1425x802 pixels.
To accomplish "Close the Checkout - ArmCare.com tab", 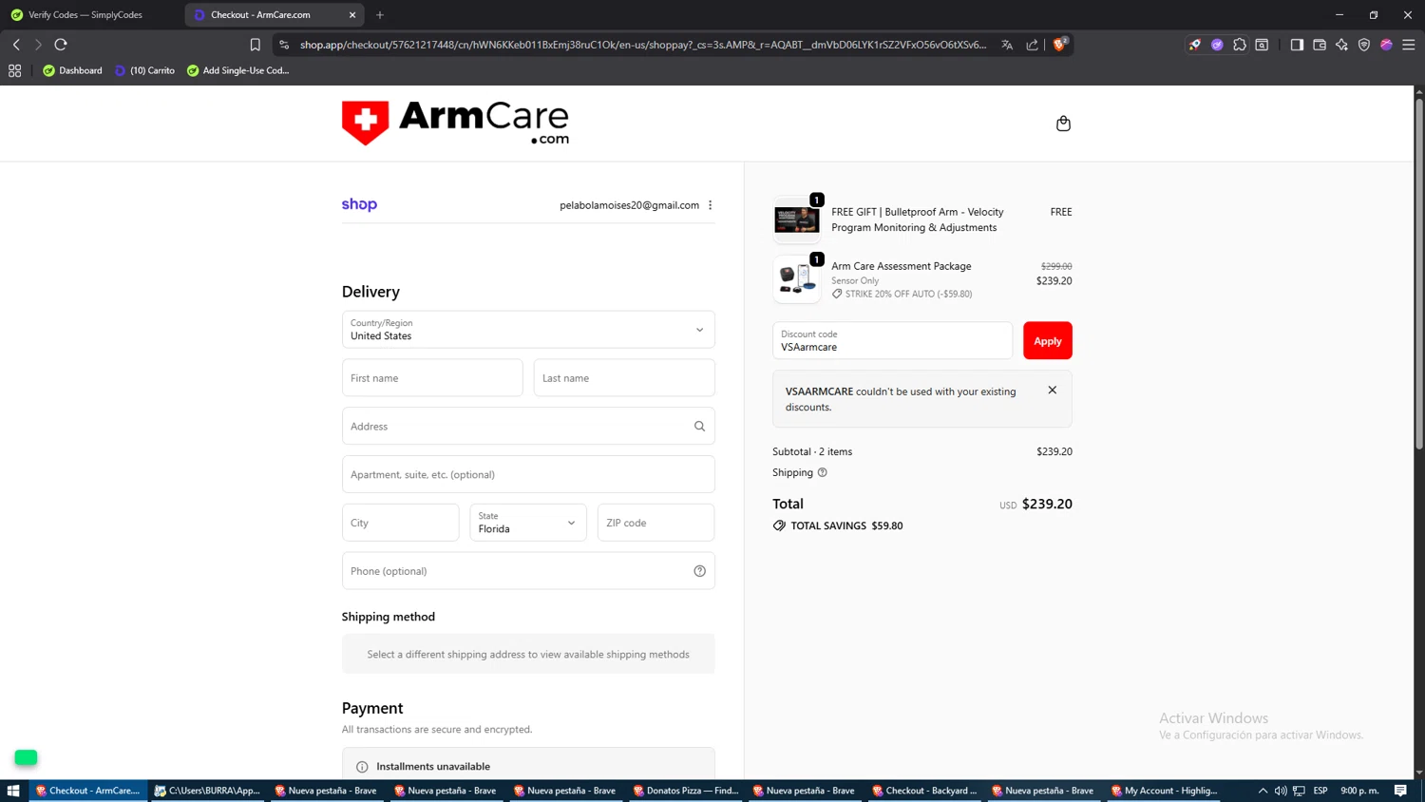I will 352,15.
